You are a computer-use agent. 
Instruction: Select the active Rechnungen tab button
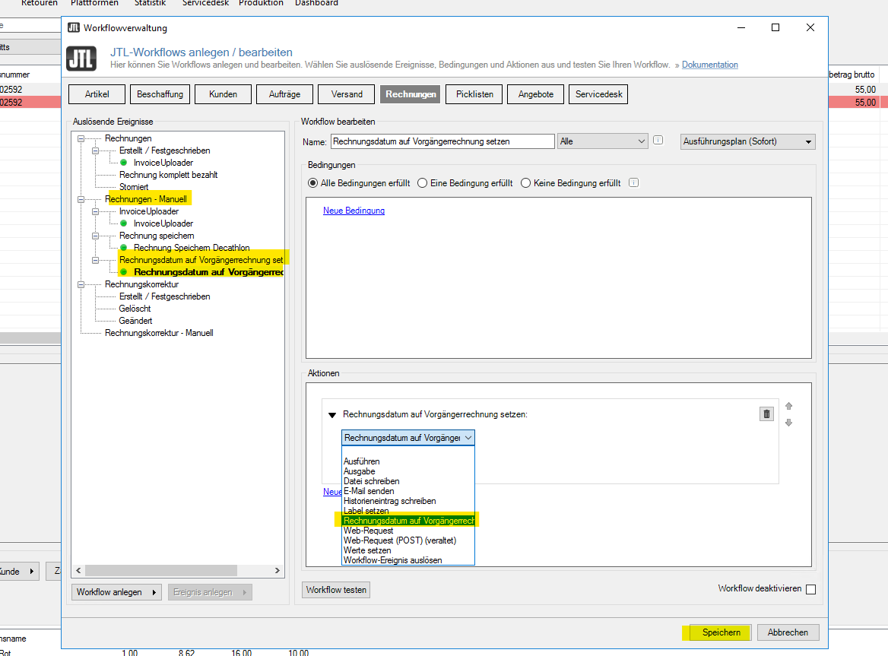[411, 94]
